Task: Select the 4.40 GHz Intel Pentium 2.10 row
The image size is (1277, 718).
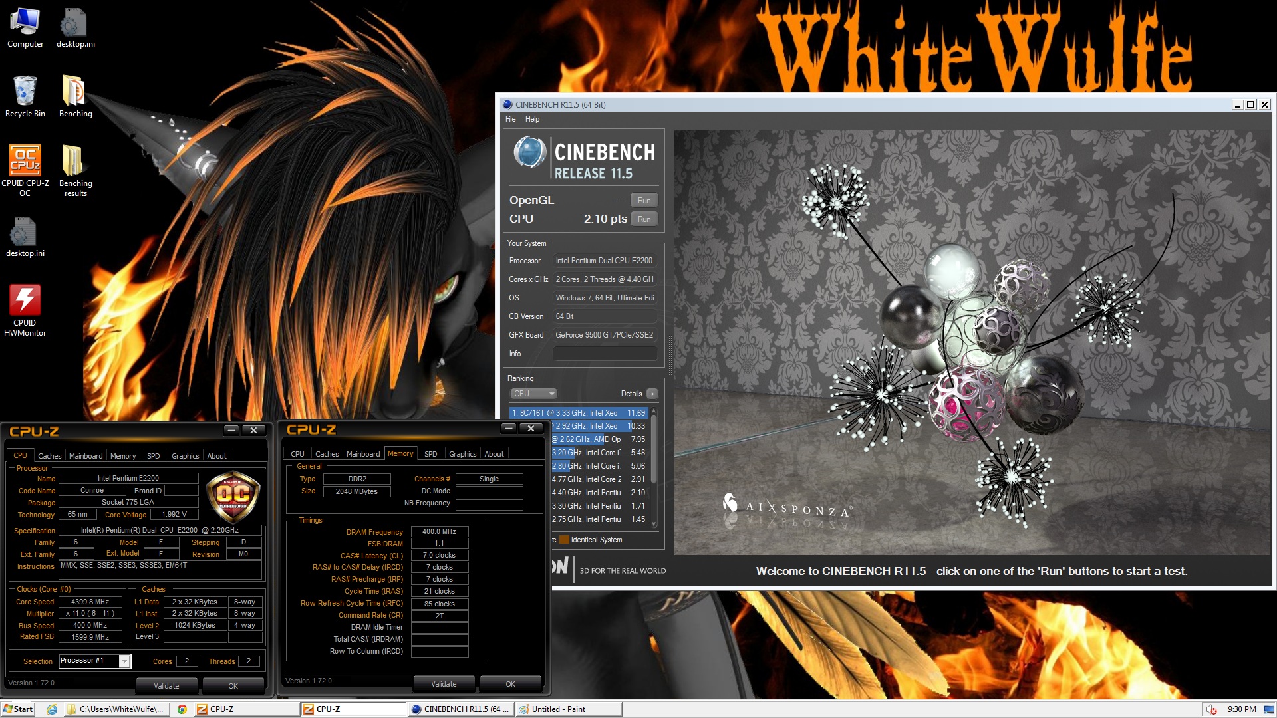Action: coord(599,493)
